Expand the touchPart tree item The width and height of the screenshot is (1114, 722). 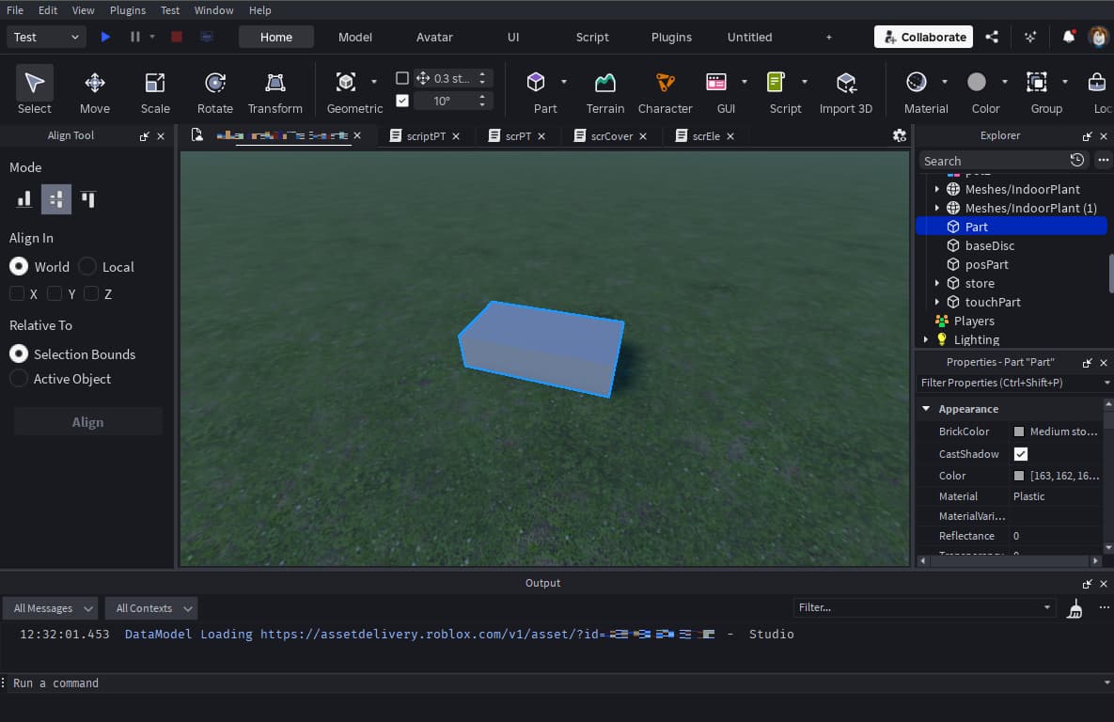click(x=937, y=302)
